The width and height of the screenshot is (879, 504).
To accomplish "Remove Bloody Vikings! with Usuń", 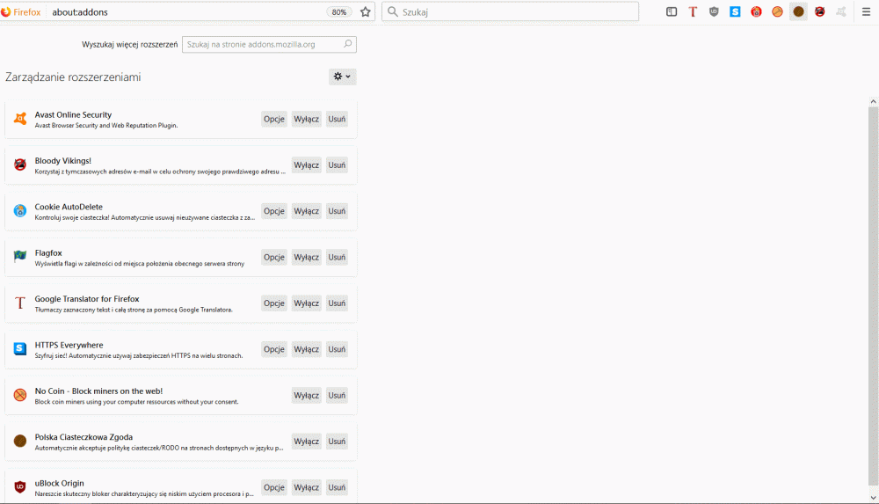I will click(x=337, y=165).
